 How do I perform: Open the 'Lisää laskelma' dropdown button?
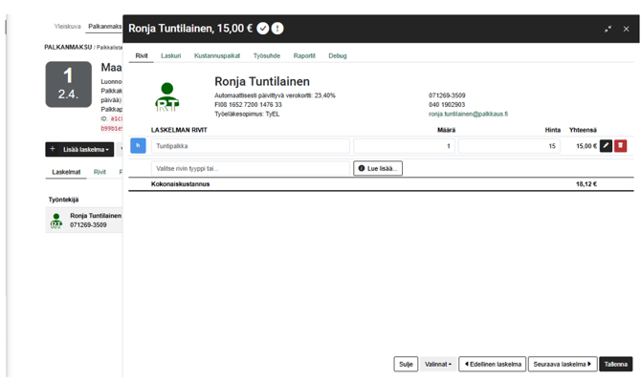[79, 149]
